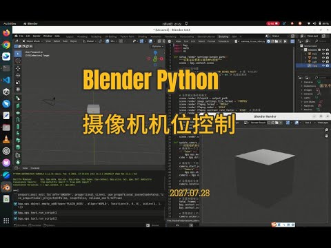331x248 pixels.
Task: Toggle visibility eye for Light object
Action: [x=323, y=62]
